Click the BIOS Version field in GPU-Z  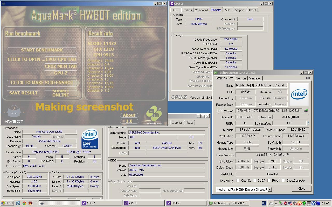pyautogui.click(x=269, y=111)
